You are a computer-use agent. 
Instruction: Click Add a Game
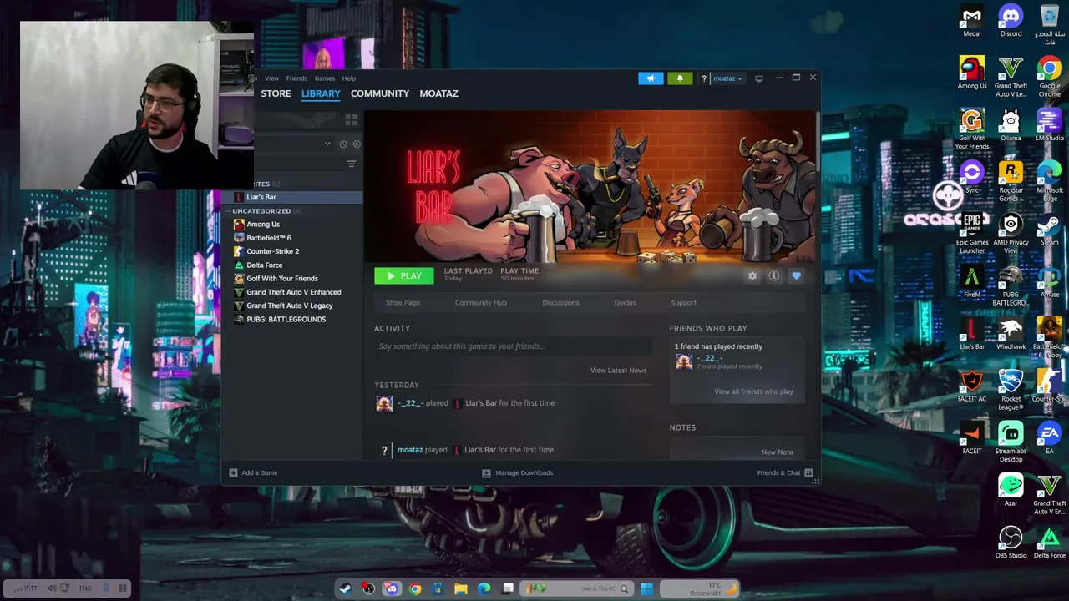pos(254,473)
